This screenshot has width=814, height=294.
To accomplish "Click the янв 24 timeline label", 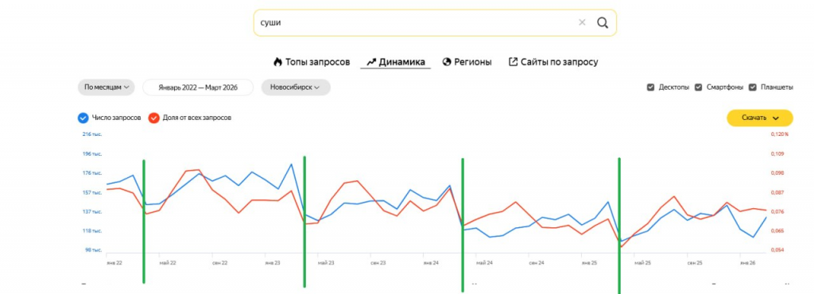I will click(431, 263).
